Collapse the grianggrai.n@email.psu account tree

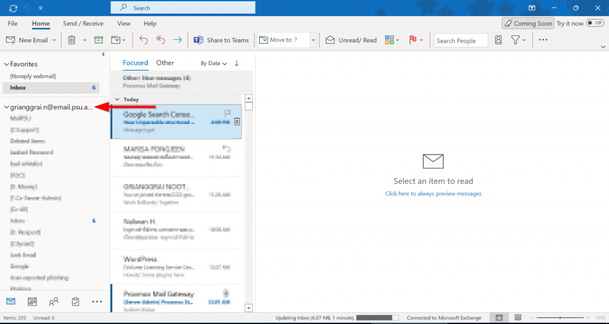click(6, 108)
